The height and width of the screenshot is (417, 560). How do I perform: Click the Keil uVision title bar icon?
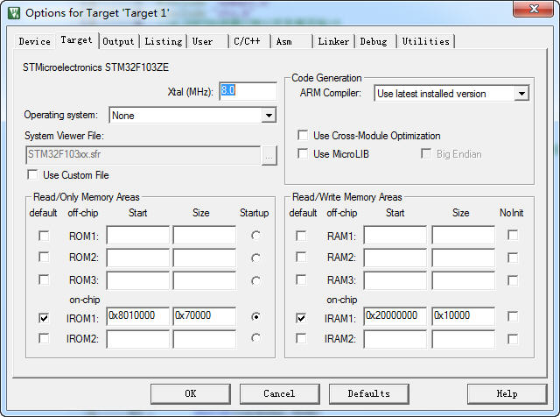pyautogui.click(x=14, y=13)
